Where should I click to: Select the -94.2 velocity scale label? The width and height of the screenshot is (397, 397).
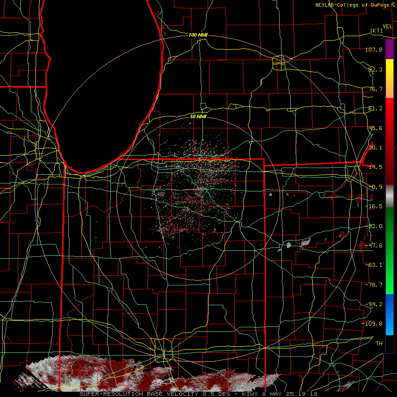[x=374, y=304]
